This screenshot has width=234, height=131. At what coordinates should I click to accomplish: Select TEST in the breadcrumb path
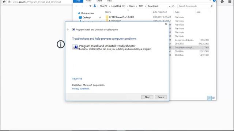click(141, 6)
